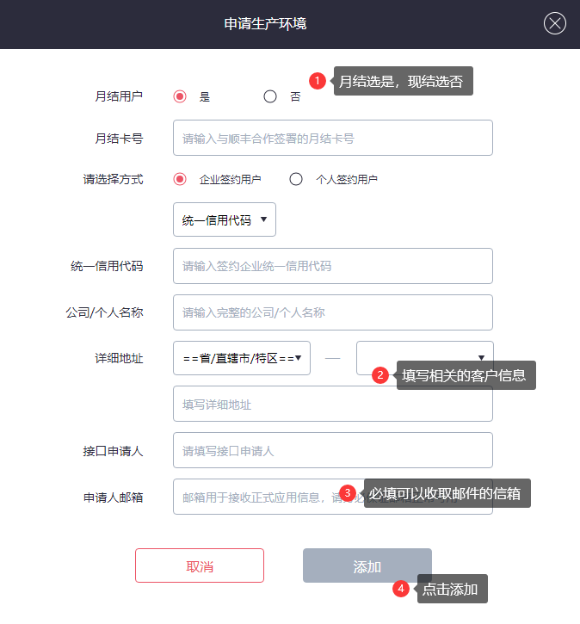Click red step marker number 3
This screenshot has height=624, width=580.
(x=348, y=493)
